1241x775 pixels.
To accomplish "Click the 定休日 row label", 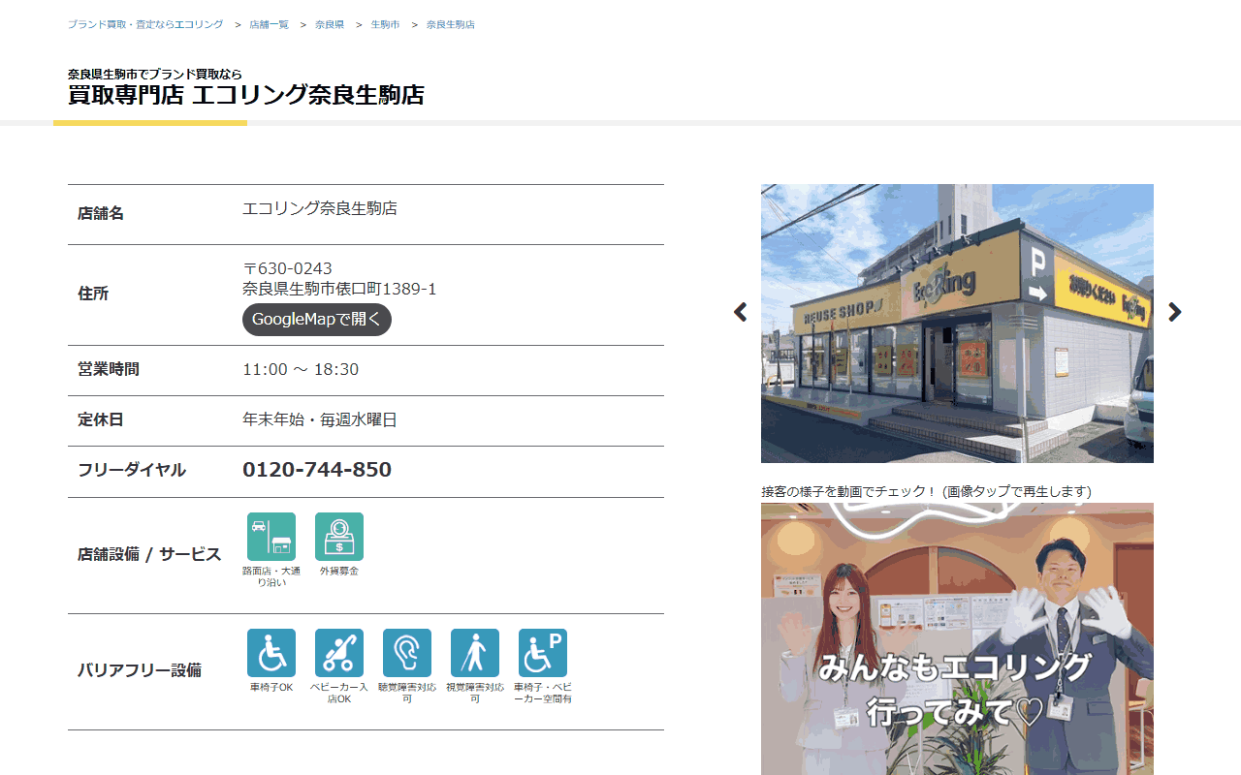I will (101, 419).
